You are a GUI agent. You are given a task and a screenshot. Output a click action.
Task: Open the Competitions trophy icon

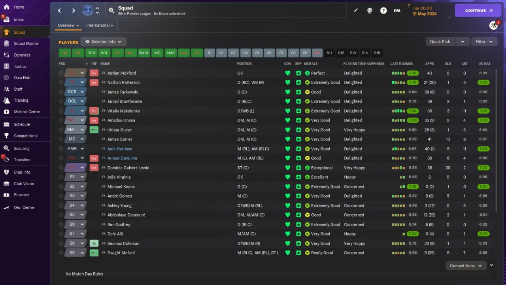click(x=6, y=136)
